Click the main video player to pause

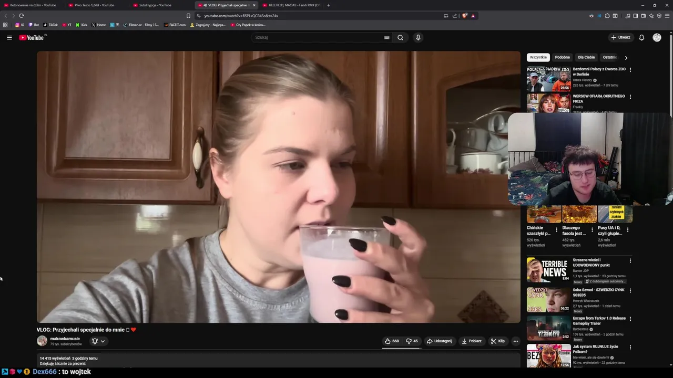coord(279,187)
